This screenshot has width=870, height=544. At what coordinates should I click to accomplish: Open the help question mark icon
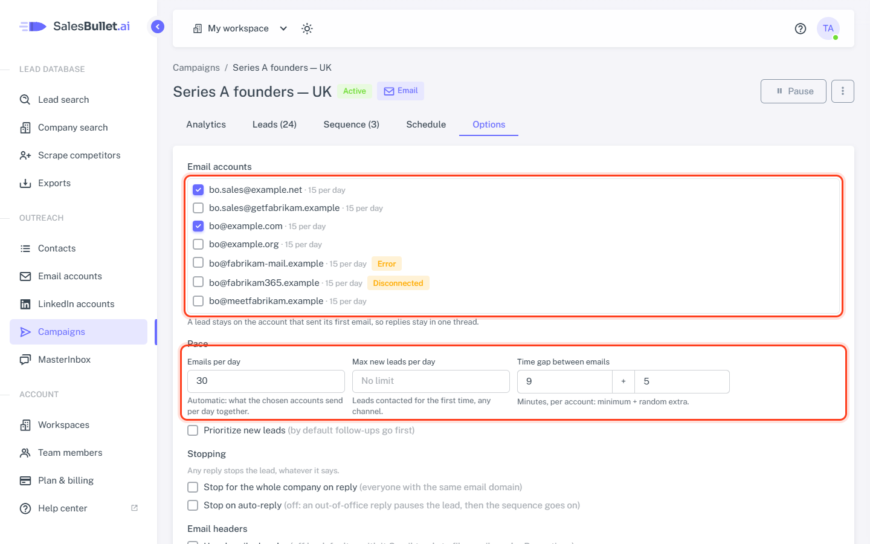[x=801, y=28]
